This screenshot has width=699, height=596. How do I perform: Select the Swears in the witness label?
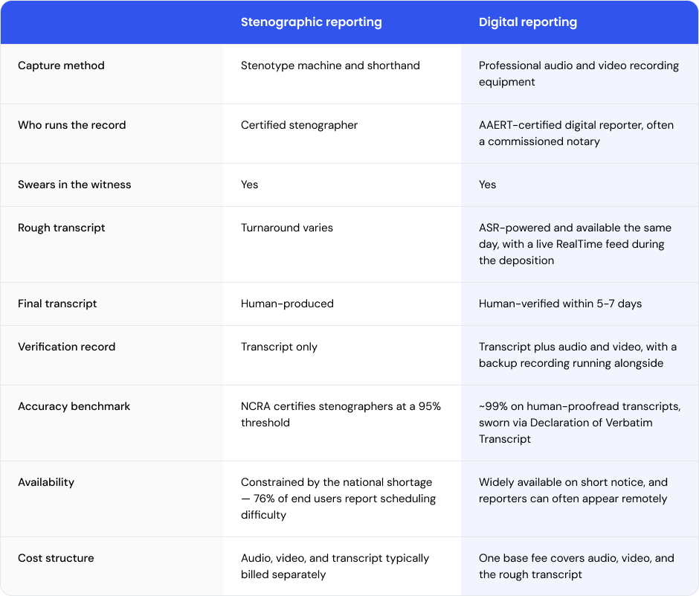pos(74,185)
